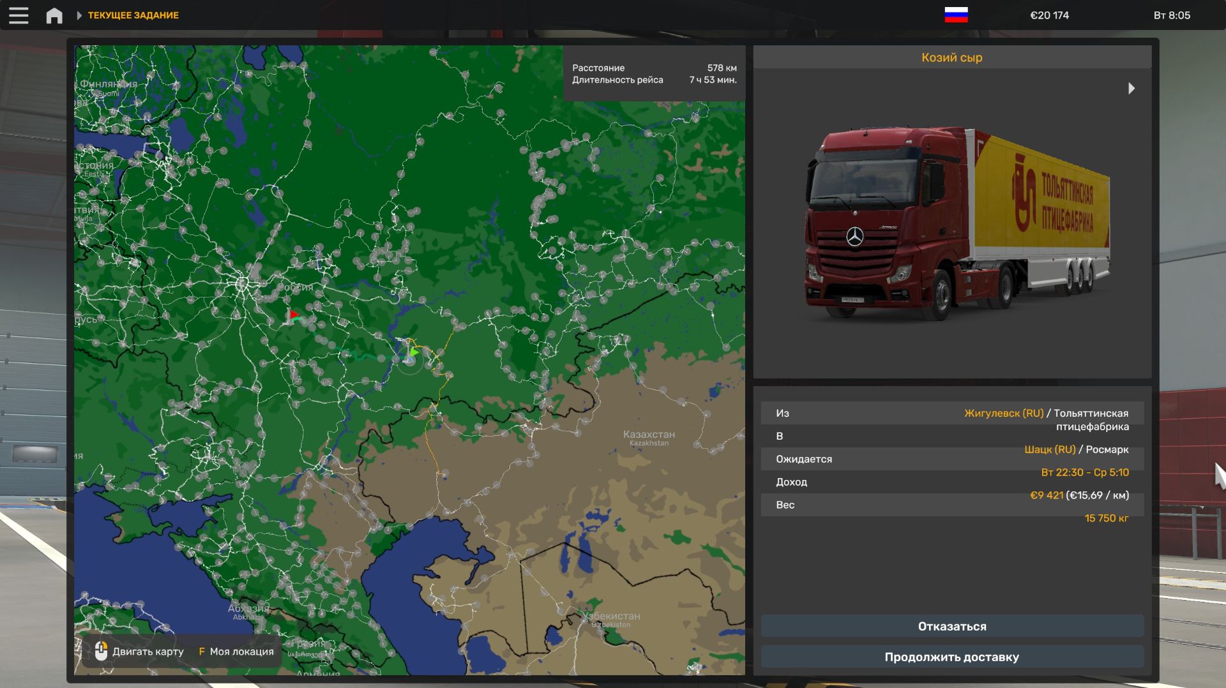Click the Ожидается row label
Screen dimensions: 1226x688
tap(804, 459)
